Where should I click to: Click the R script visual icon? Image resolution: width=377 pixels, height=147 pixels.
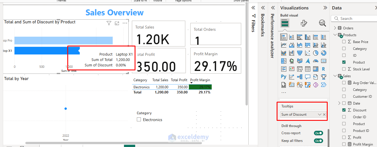point(324,69)
